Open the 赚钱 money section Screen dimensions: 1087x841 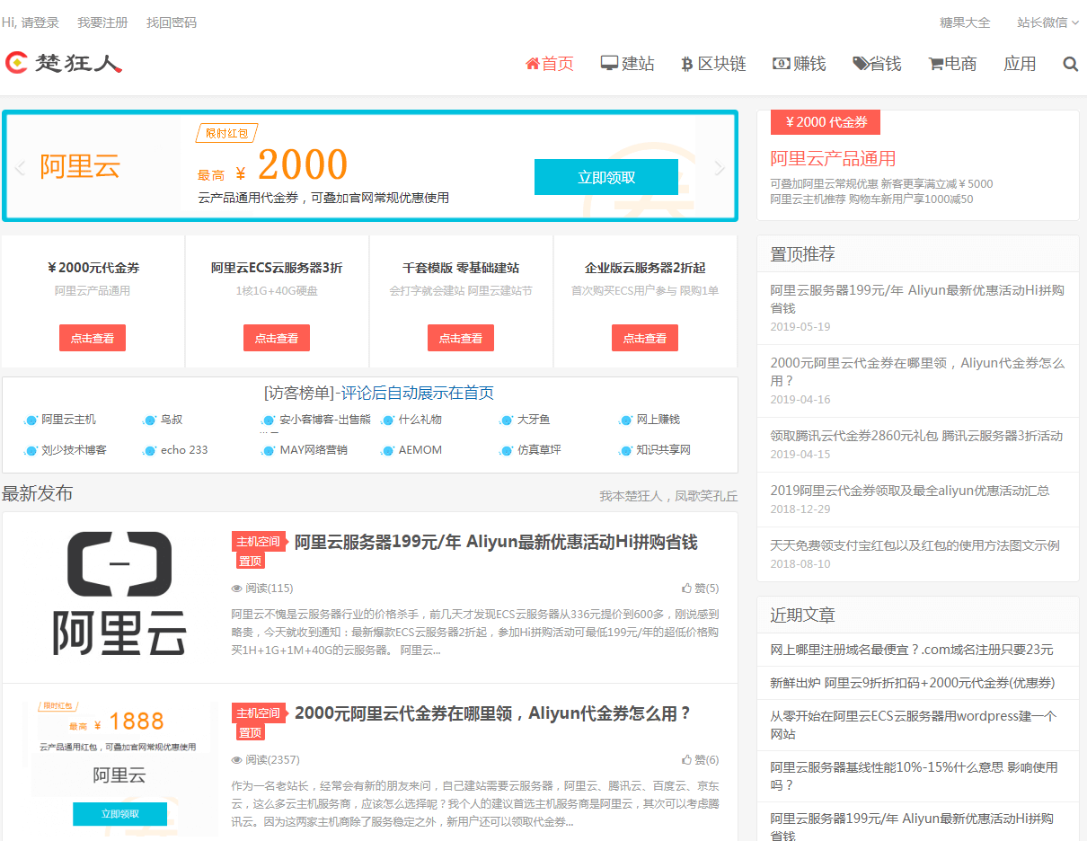[799, 64]
